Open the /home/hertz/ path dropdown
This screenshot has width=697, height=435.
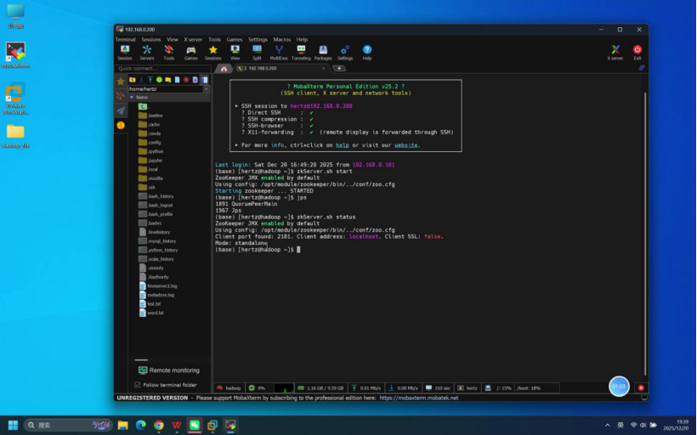coord(207,89)
